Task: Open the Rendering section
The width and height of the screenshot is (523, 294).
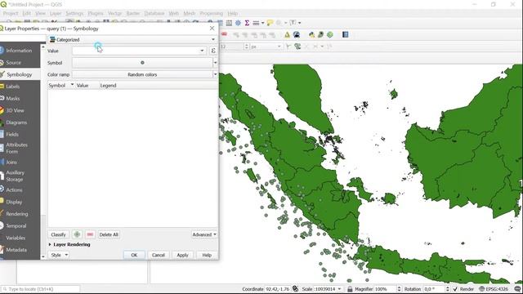Action: [x=16, y=214]
